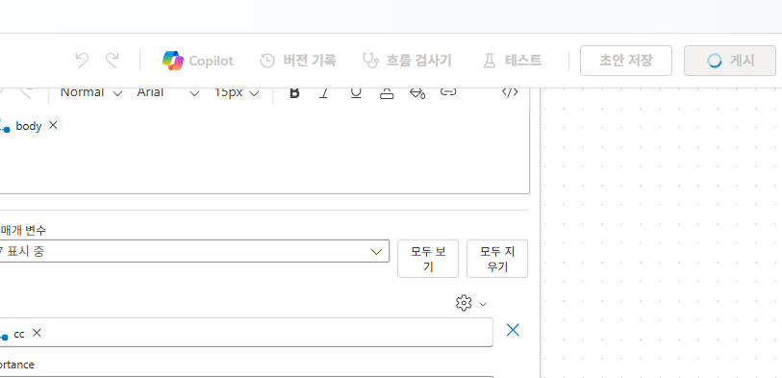The image size is (782, 378).
Task: Remove the body token
Action: click(53, 125)
